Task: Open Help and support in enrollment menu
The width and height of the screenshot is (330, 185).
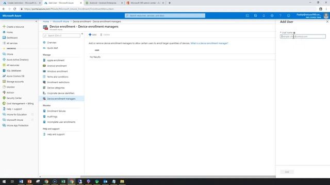Action: 56,134
